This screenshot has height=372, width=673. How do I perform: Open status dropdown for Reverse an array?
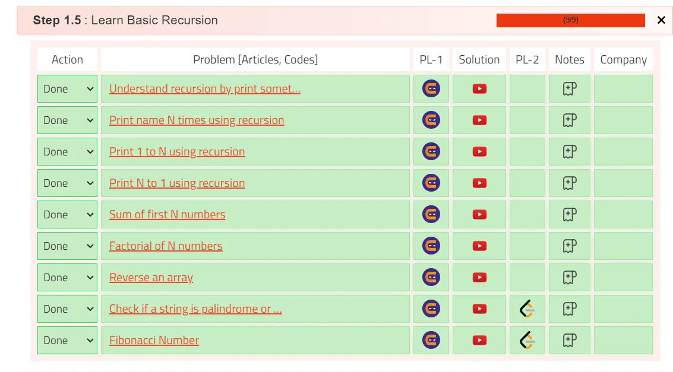coord(67,277)
